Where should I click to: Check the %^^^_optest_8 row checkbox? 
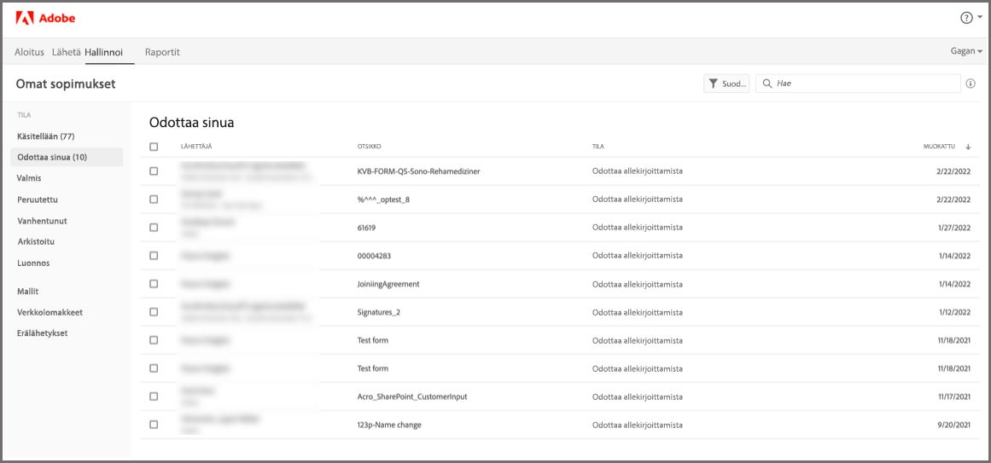(x=154, y=199)
